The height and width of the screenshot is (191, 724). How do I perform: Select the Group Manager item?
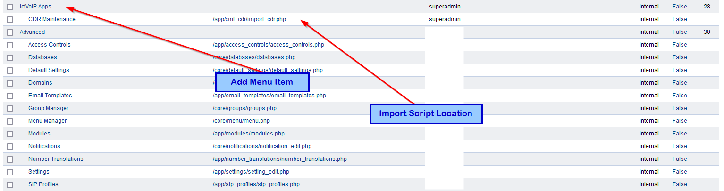coord(48,108)
